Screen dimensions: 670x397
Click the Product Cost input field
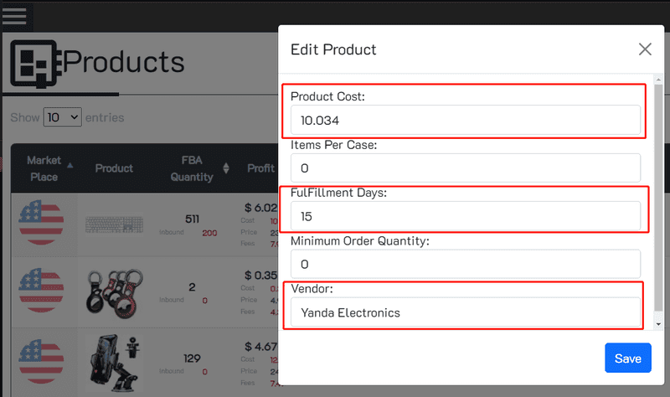click(x=465, y=121)
